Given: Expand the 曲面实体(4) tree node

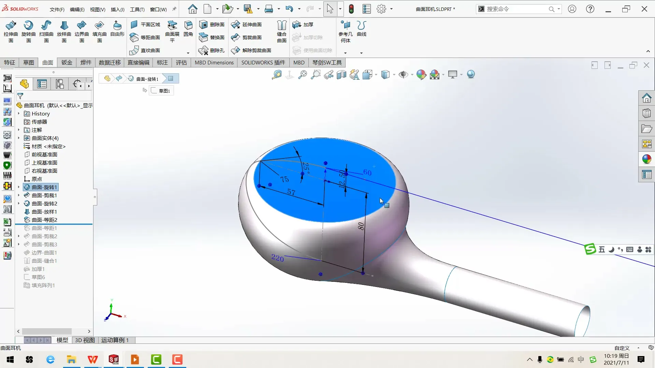Looking at the screenshot, I should (x=19, y=138).
